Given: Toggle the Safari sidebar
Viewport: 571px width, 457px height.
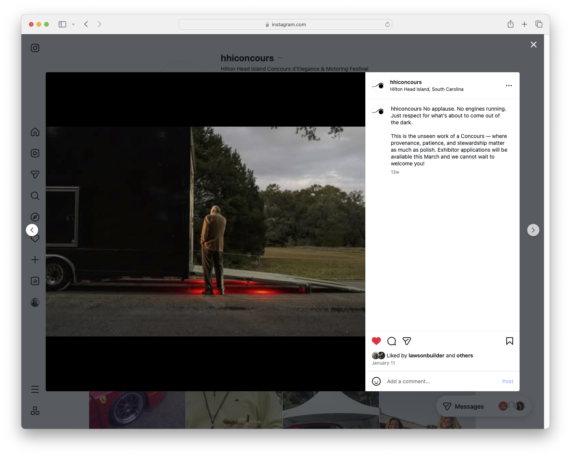Looking at the screenshot, I should click(62, 24).
